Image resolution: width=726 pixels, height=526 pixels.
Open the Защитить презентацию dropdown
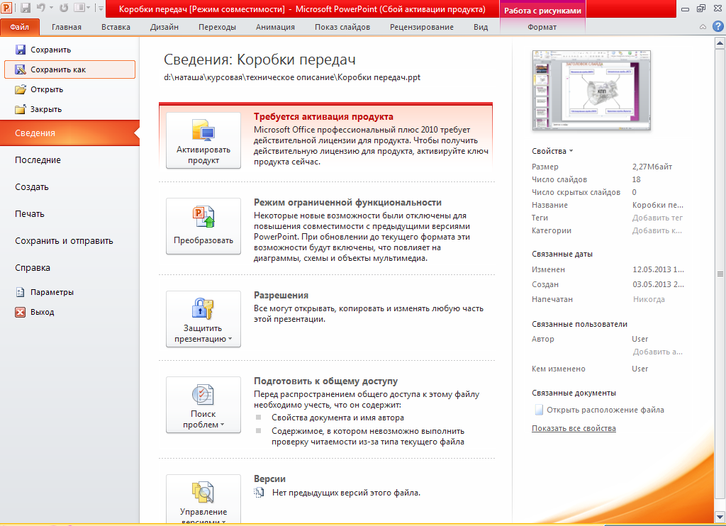coord(203,319)
